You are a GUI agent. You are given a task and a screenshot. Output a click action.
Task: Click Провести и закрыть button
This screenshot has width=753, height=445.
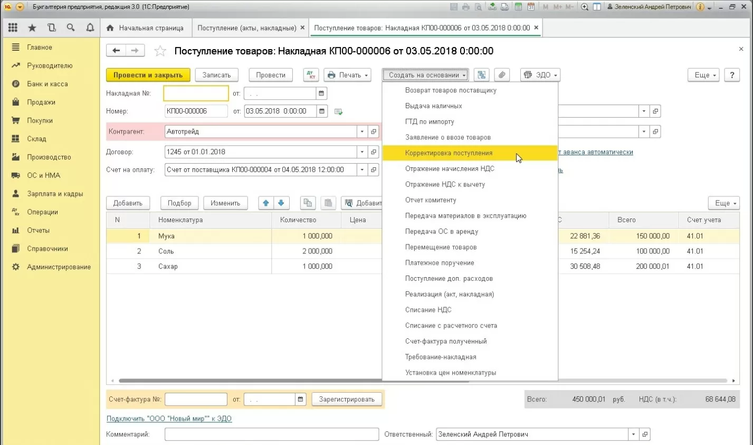(148, 75)
